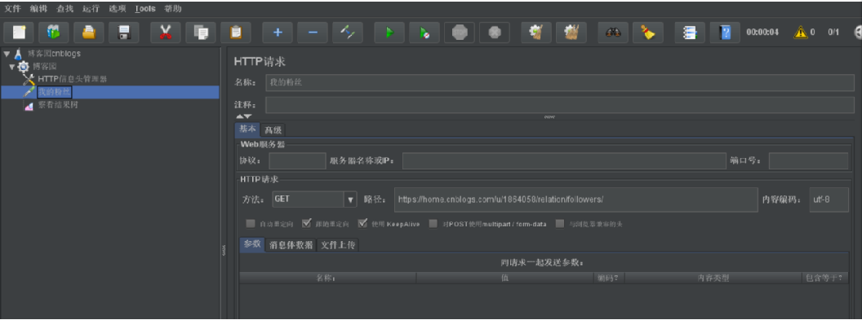This screenshot has width=862, height=320.
Task: Switch to the 基本 tab
Action: (247, 129)
